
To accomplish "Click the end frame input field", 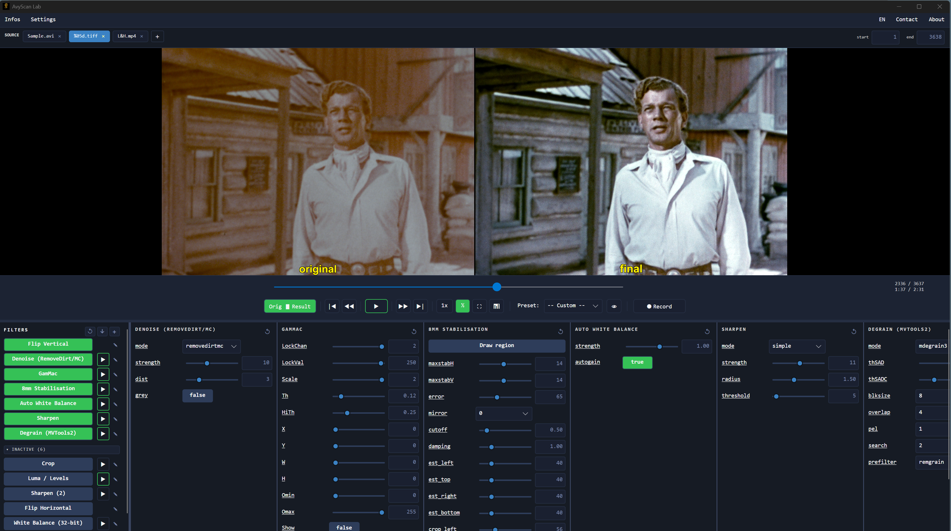I will click(x=931, y=37).
